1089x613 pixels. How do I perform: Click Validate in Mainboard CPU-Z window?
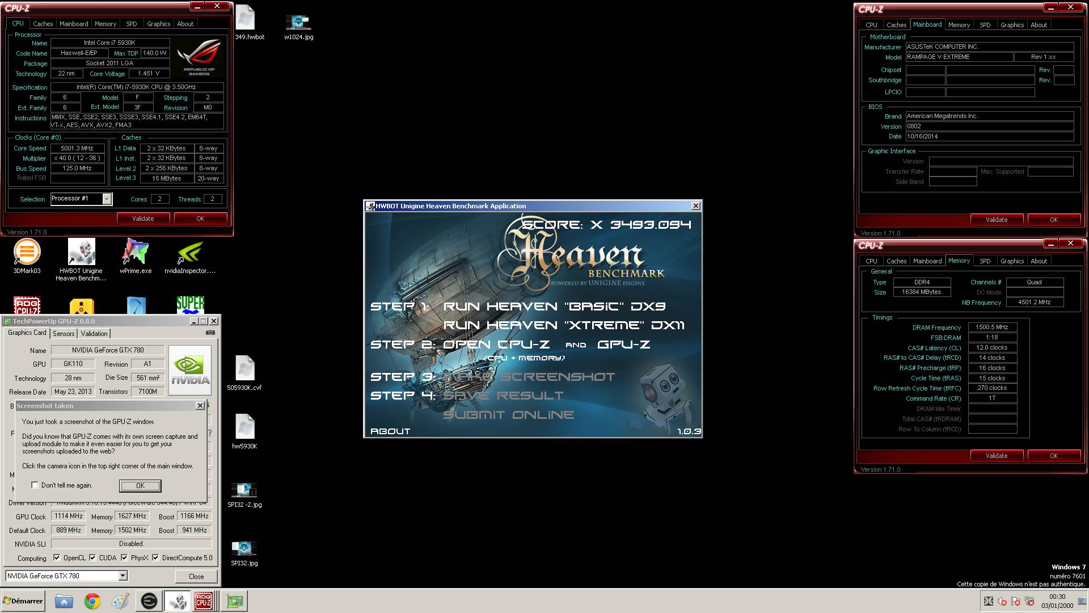[x=997, y=220]
